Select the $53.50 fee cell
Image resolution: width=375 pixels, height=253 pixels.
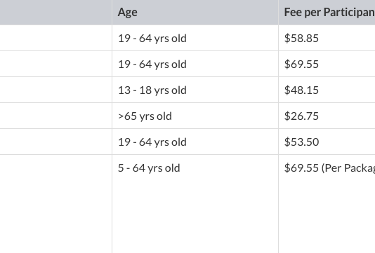(327, 142)
